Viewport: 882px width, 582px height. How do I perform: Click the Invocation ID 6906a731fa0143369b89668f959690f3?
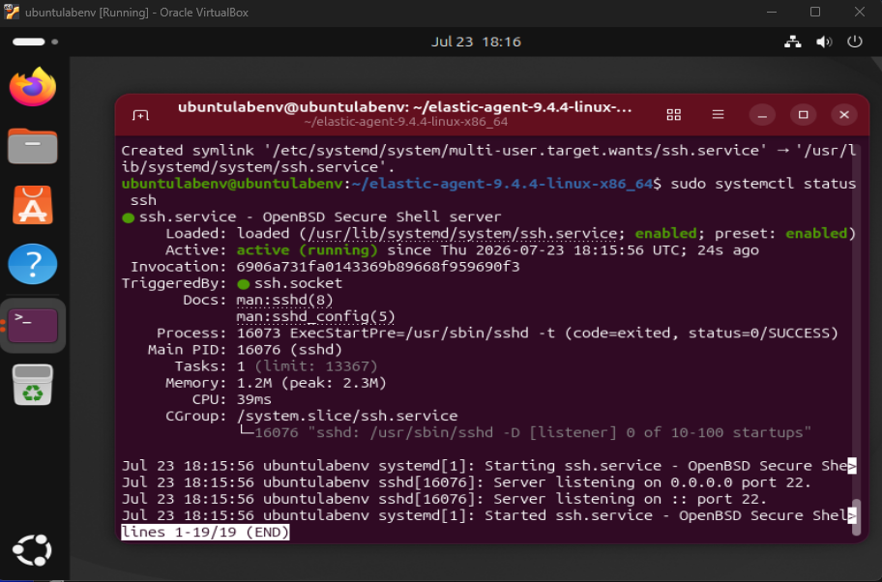click(378, 267)
